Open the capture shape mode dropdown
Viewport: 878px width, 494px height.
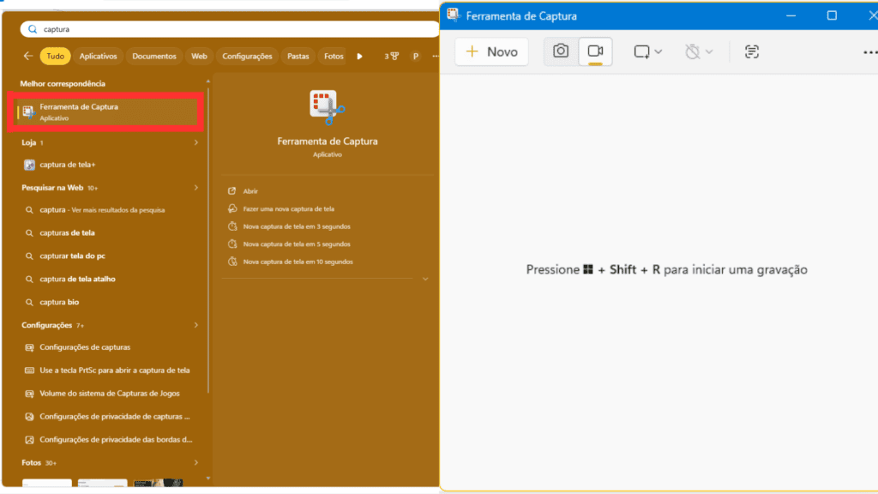coord(648,51)
